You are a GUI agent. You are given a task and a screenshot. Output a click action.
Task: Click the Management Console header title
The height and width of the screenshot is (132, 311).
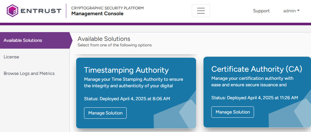pyautogui.click(x=97, y=14)
